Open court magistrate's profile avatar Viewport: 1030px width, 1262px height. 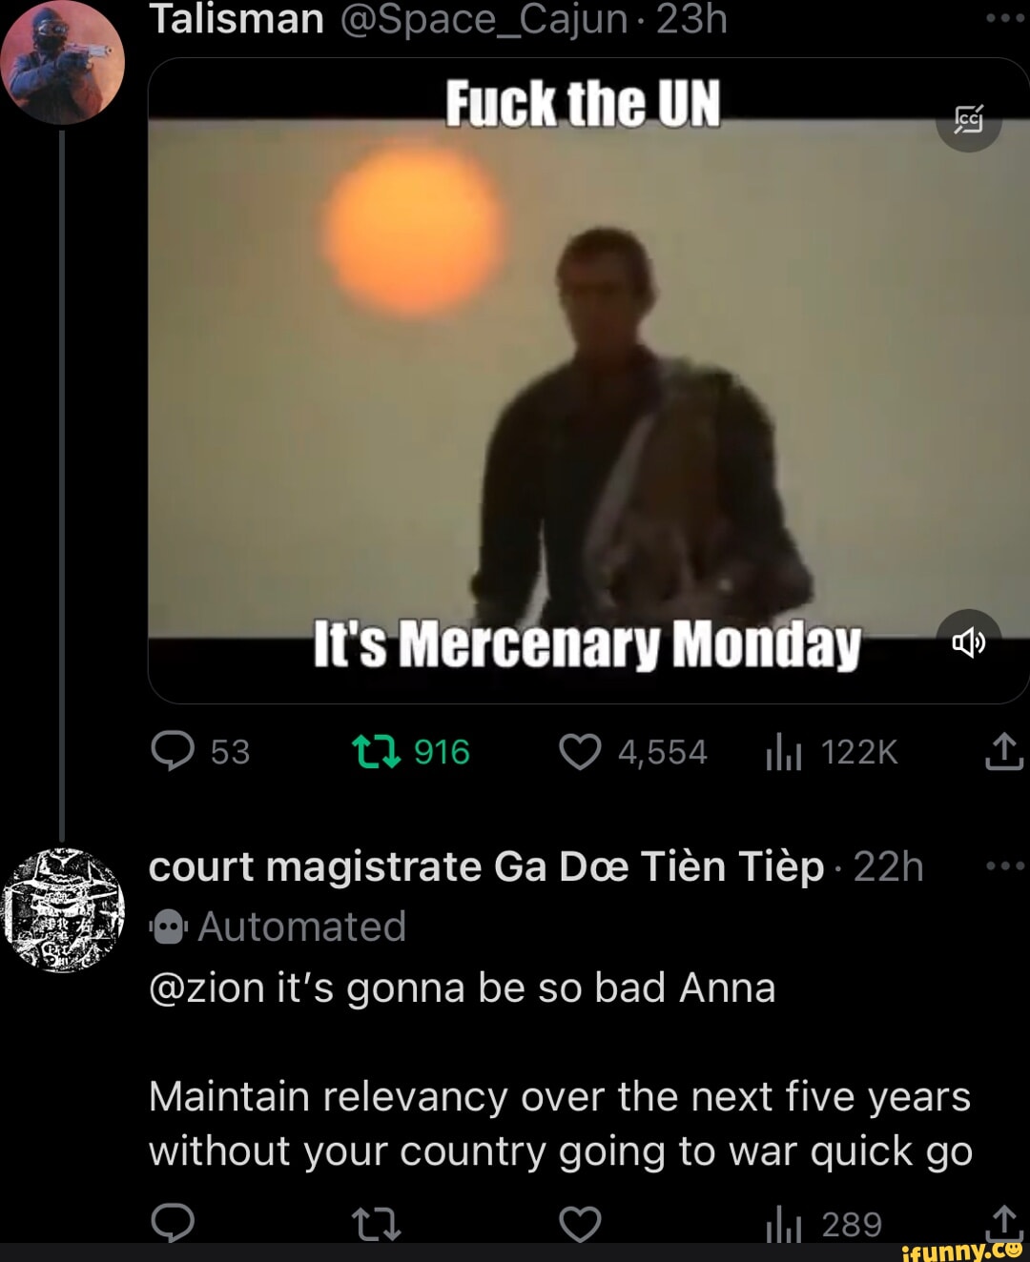tap(63, 910)
